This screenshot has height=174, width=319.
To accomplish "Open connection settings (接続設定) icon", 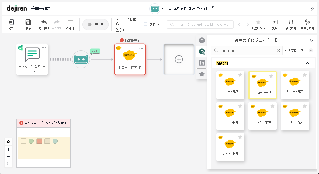I will [x=291, y=22].
